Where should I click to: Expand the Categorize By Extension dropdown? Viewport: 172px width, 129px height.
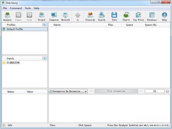coord(68,91)
